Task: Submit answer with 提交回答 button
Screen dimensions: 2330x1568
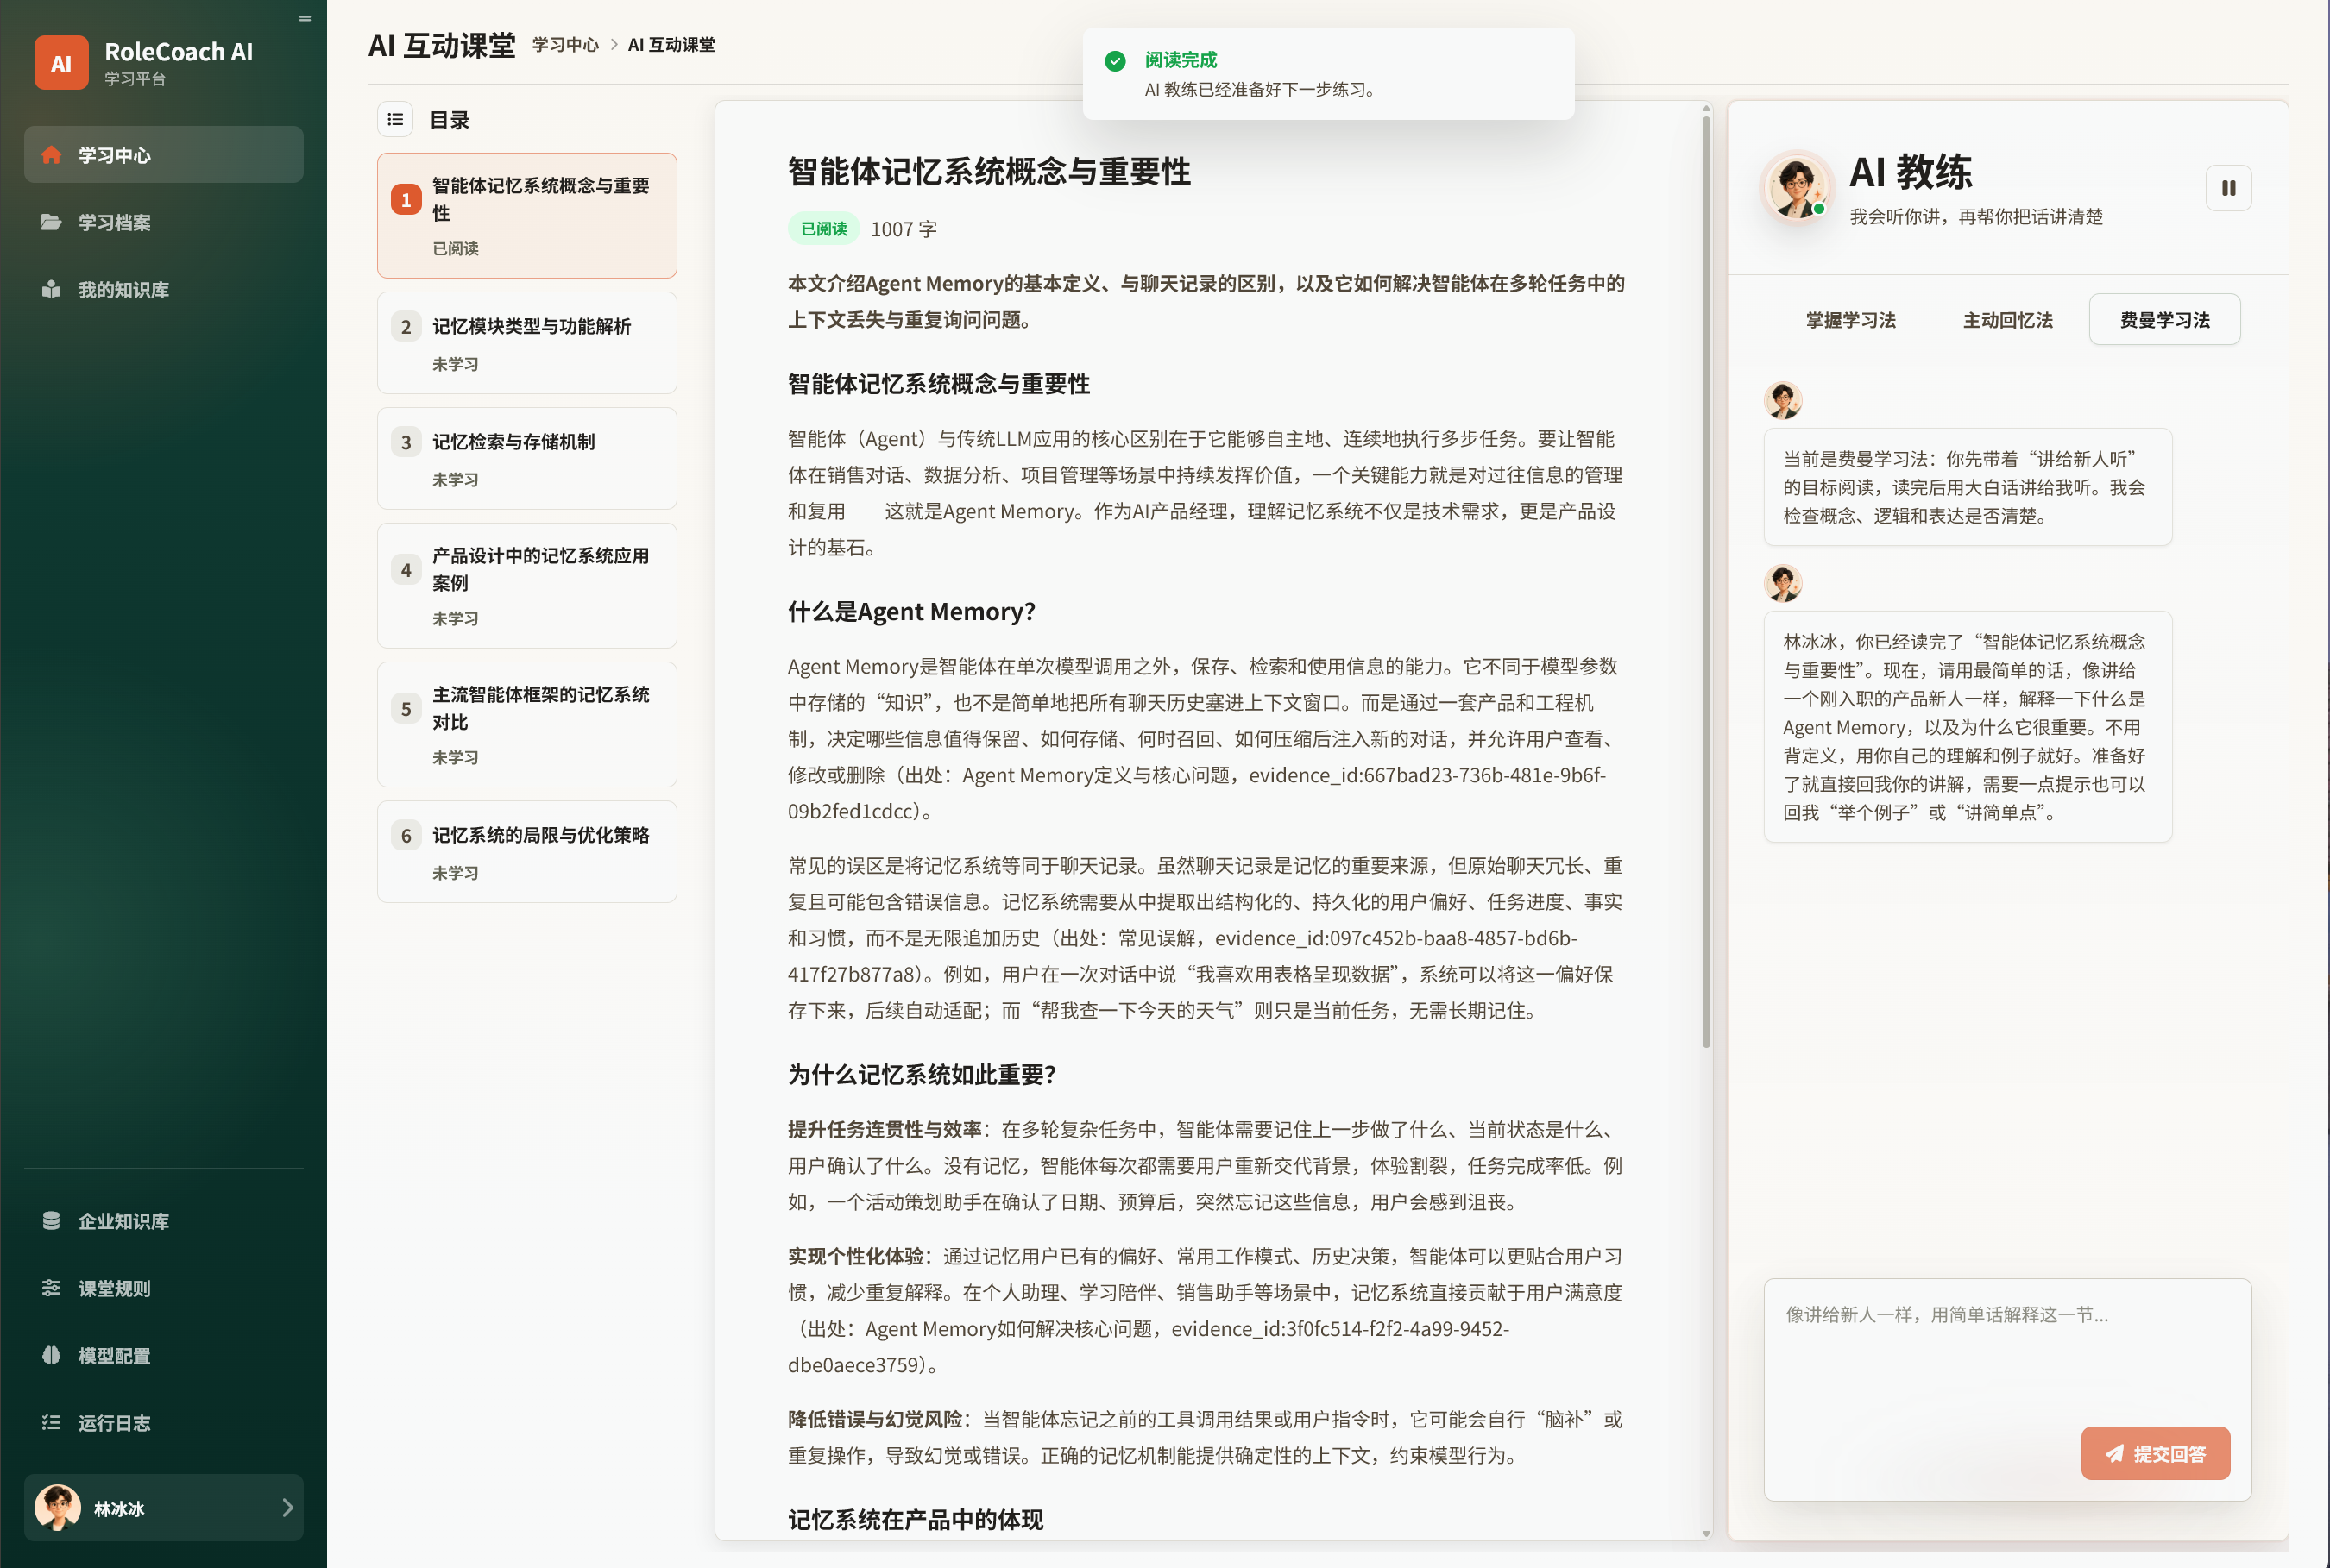Action: 2155,1453
